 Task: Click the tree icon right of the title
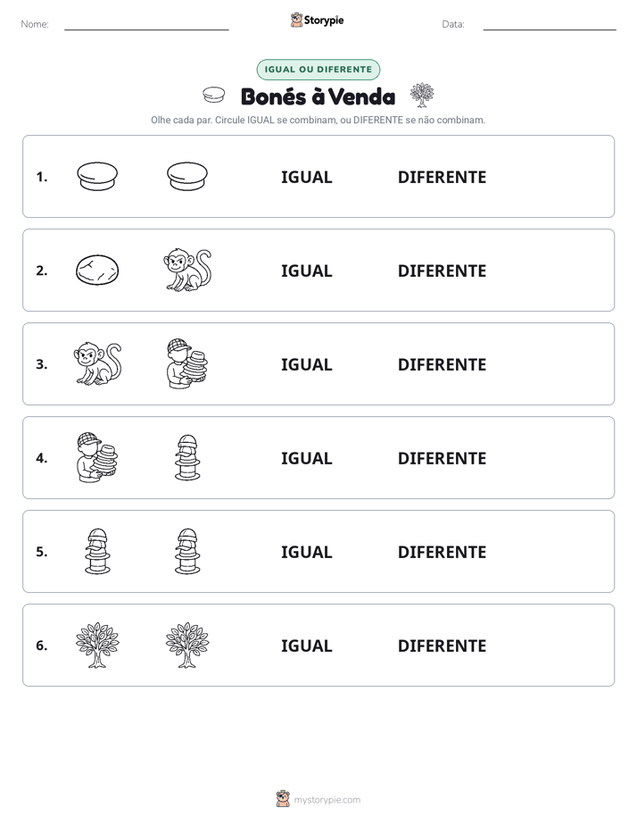[422, 95]
